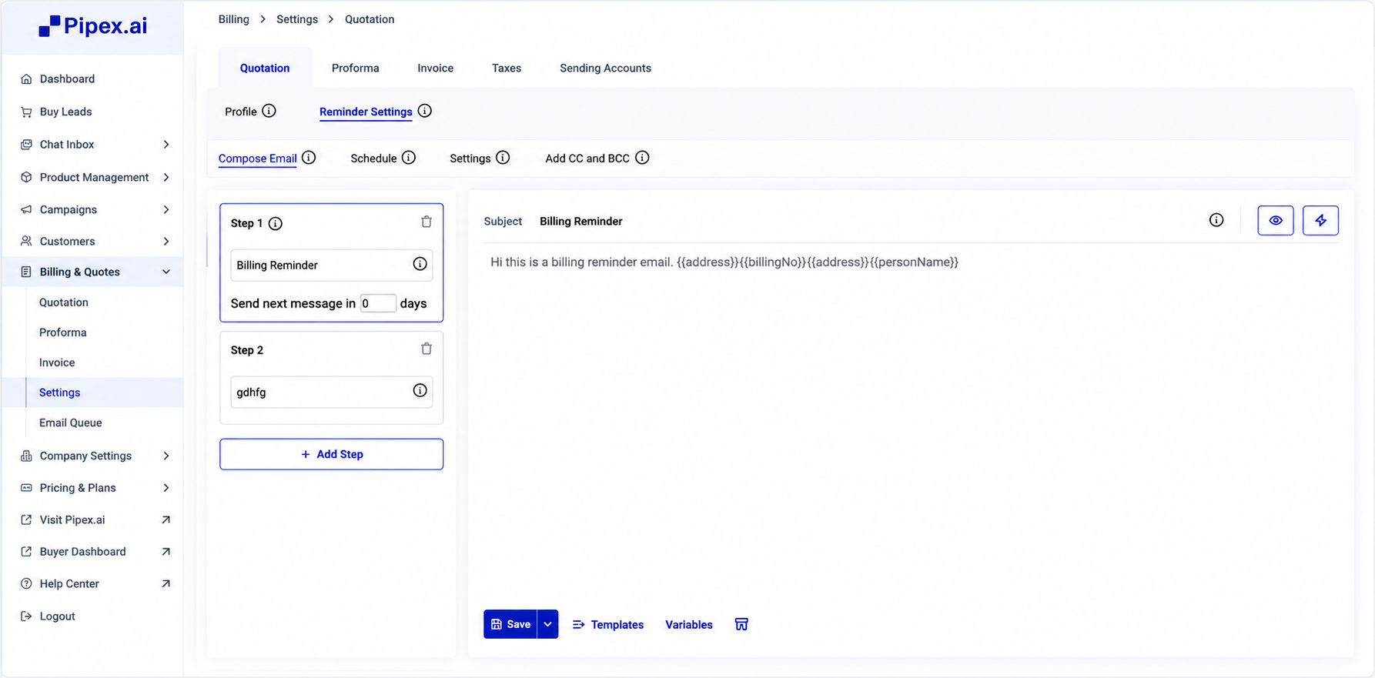Click info icon in gdhfg field
Image resolution: width=1375 pixels, height=678 pixels.
coord(420,390)
